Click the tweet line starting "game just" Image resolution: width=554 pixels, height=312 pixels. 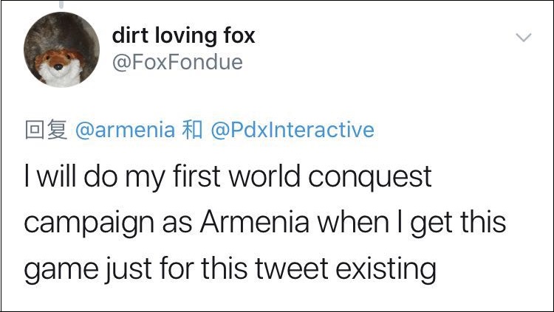pos(230,270)
